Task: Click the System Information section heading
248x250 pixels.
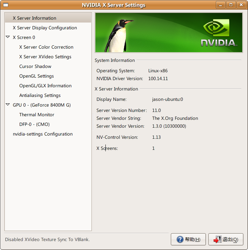Action: pos(115,60)
